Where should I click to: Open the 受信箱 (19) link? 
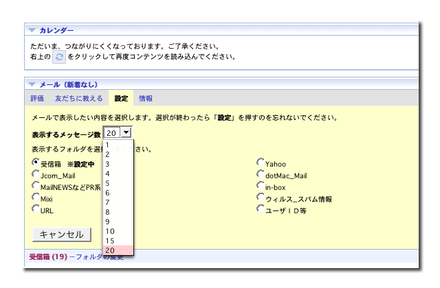[x=48, y=256]
